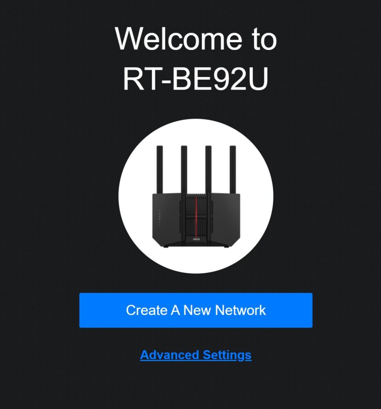Click the router's left front panel above LEDs
Screen dimensions: 381x409
tap(166, 201)
